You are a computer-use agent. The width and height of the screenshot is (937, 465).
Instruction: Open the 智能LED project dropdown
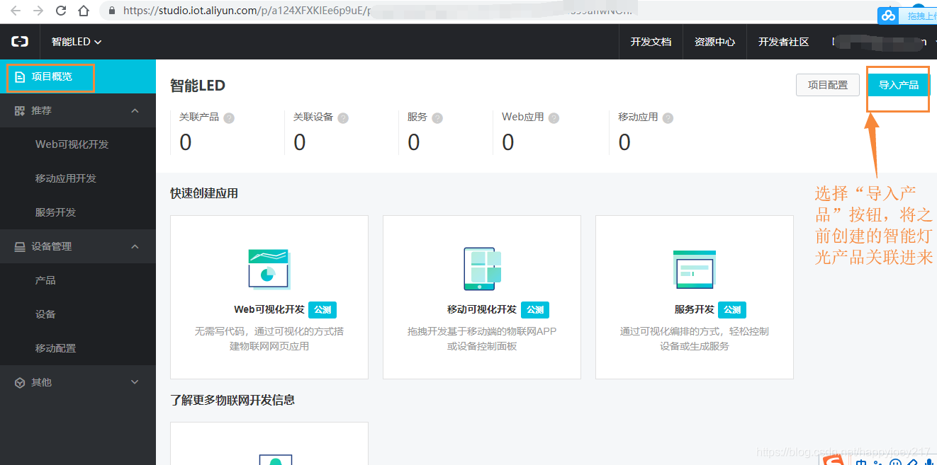[x=77, y=42]
